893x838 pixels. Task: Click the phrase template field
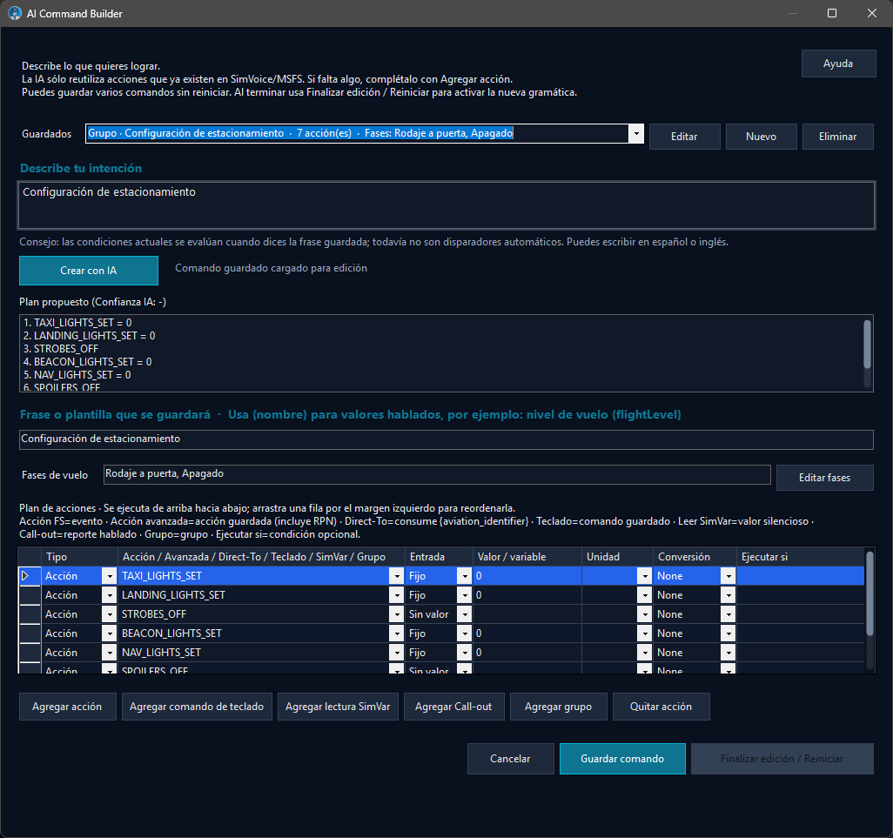[x=446, y=439]
